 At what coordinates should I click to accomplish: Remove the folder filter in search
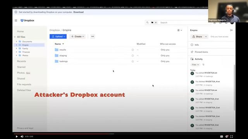point(156,22)
